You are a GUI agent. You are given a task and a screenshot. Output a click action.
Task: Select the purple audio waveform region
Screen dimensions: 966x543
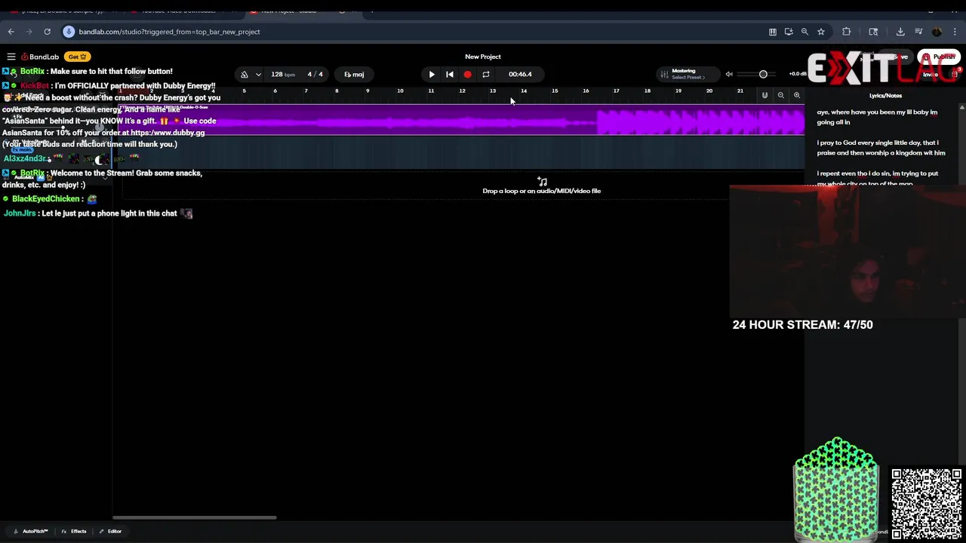point(460,121)
